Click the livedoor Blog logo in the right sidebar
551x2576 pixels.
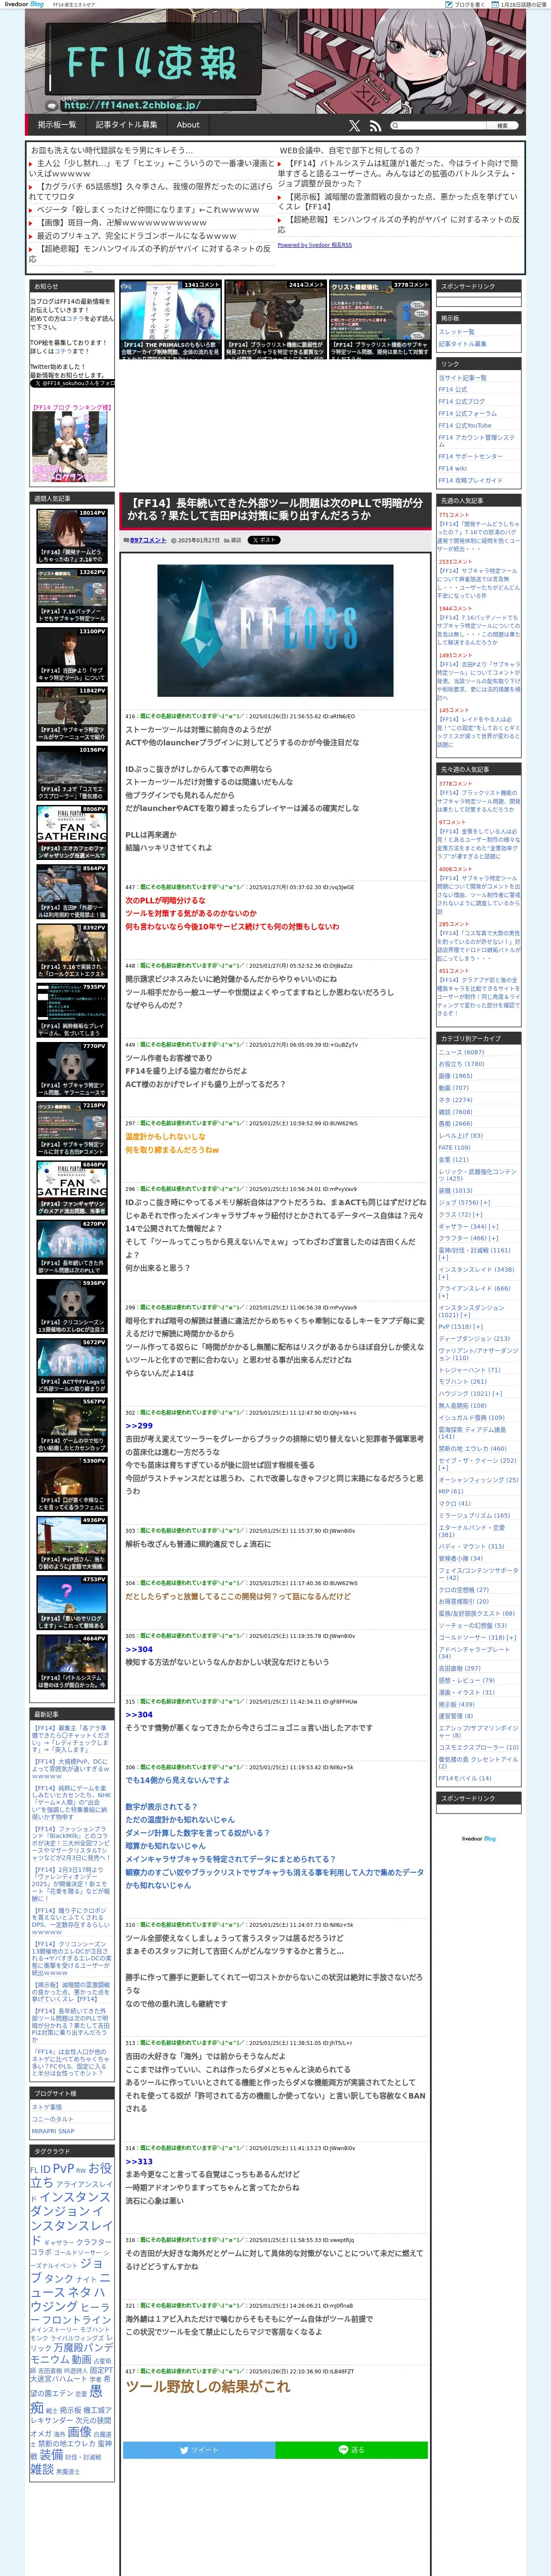click(x=478, y=1838)
